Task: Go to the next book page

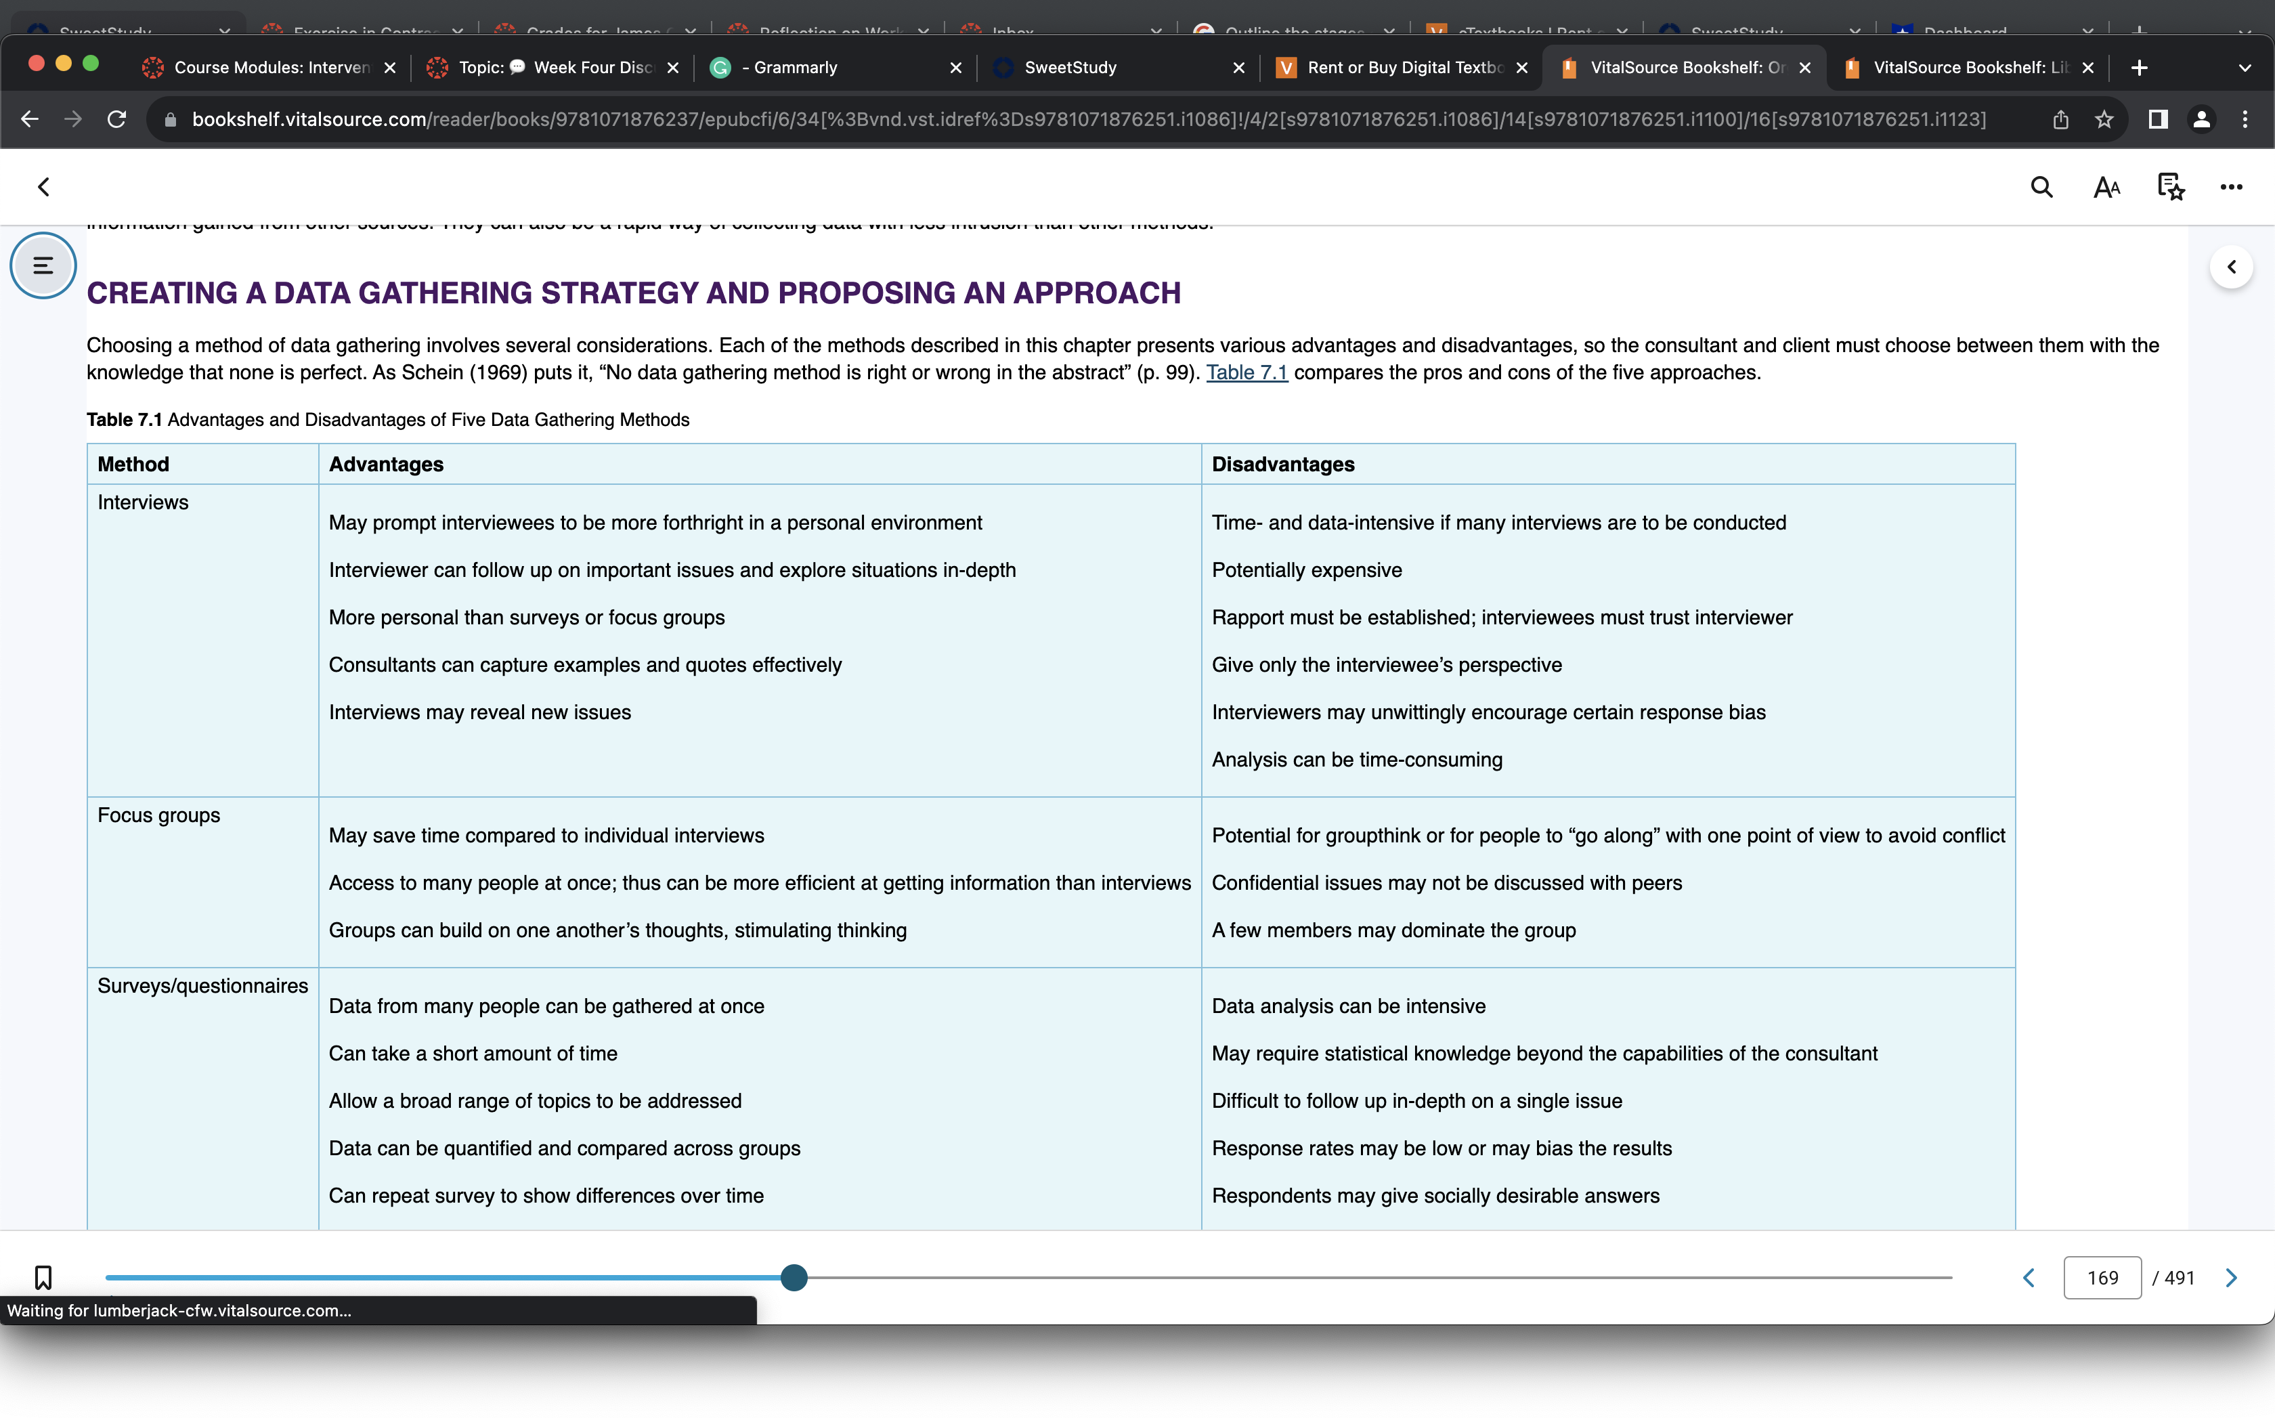Action: click(2231, 1277)
